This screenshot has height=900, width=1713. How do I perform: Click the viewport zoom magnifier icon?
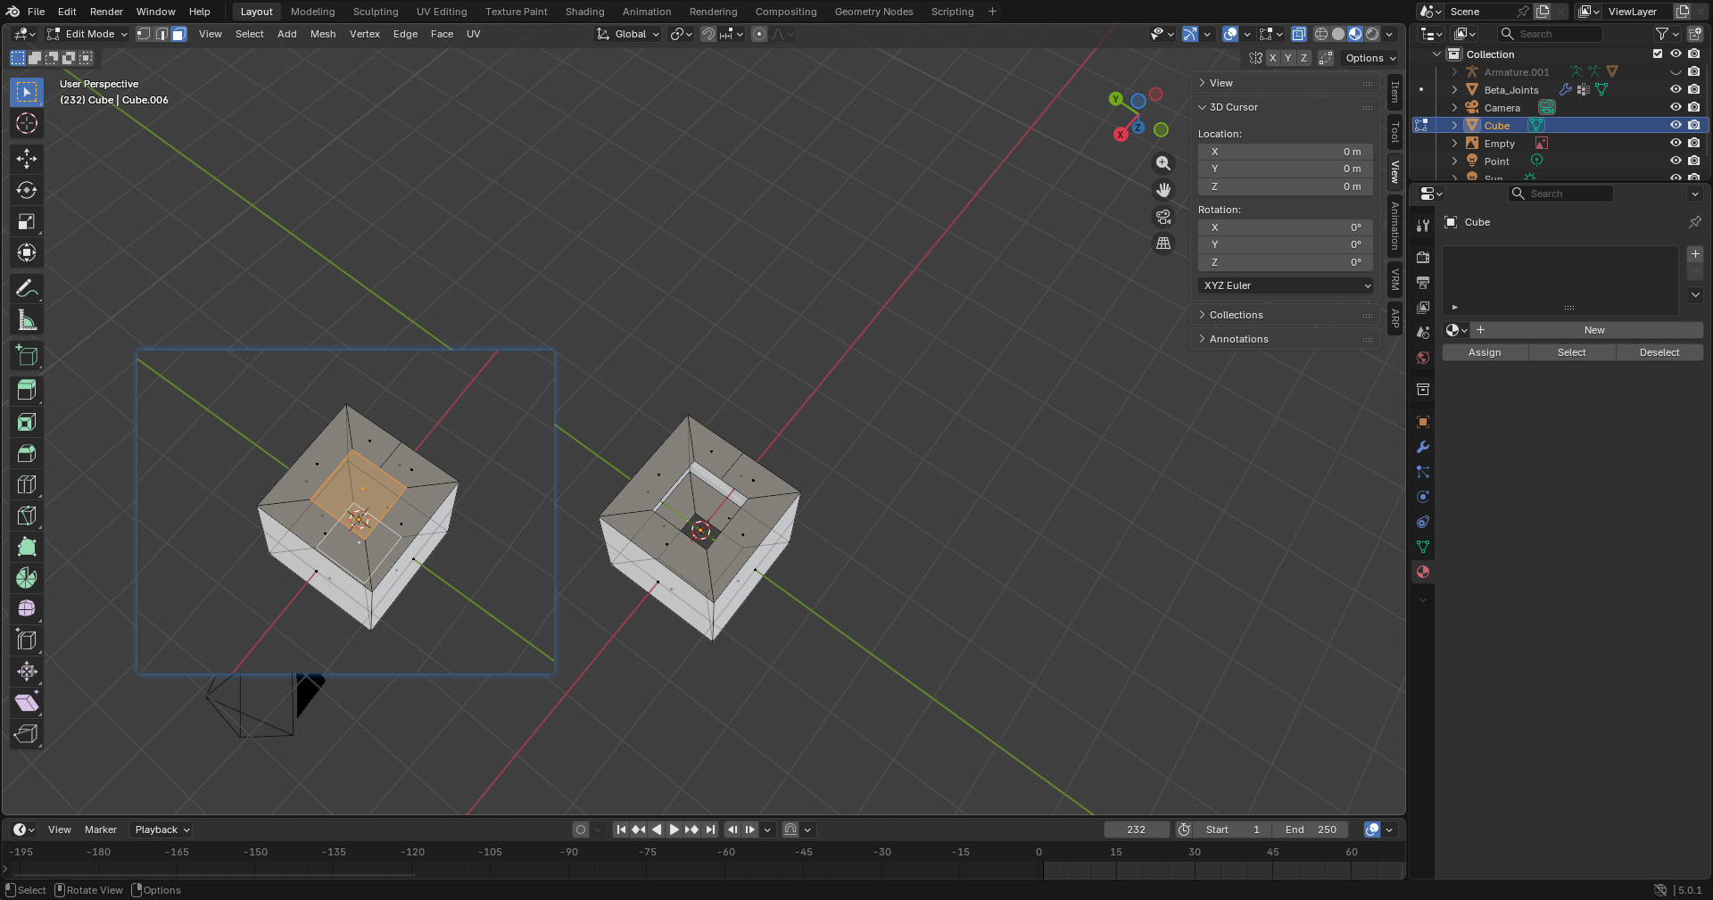(1163, 163)
